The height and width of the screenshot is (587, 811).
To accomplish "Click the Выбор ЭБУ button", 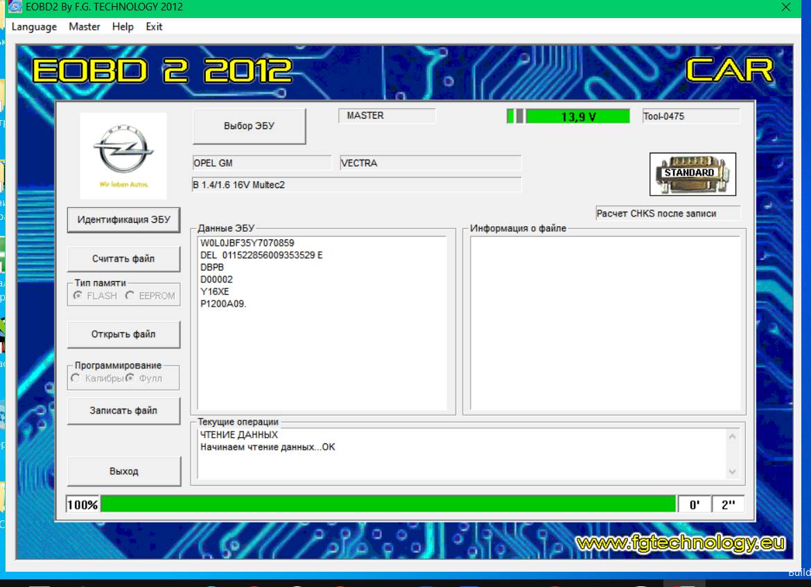I will (250, 126).
